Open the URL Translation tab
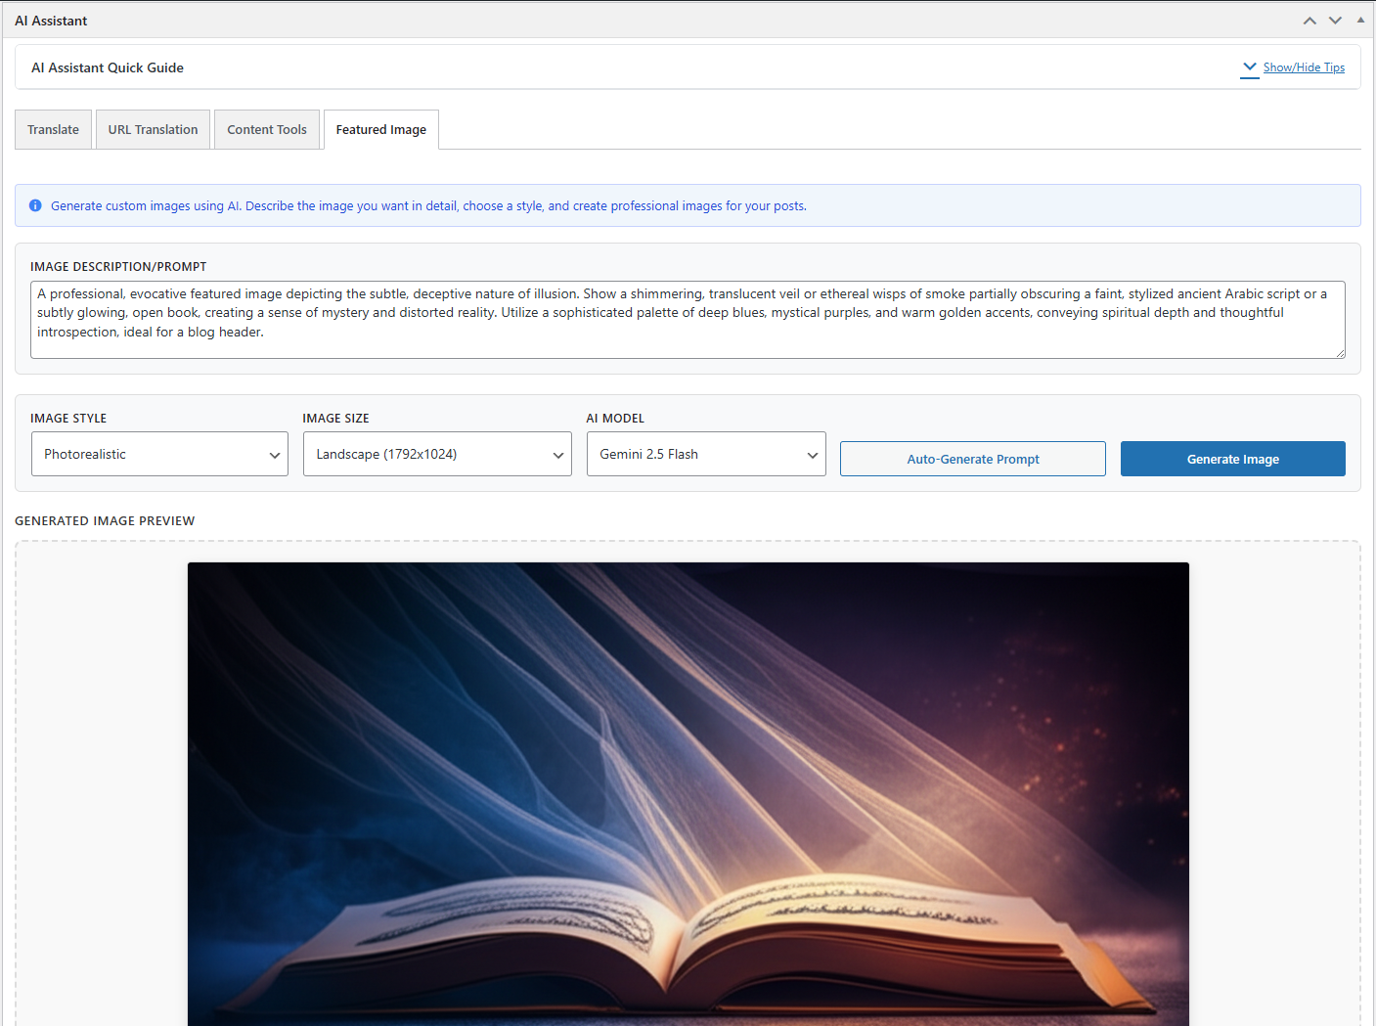 [154, 129]
